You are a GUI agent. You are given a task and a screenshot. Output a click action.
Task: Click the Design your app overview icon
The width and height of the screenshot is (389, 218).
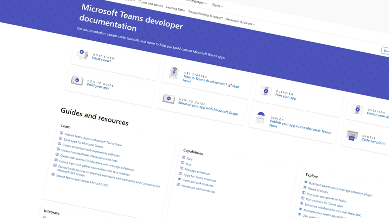click(357, 109)
